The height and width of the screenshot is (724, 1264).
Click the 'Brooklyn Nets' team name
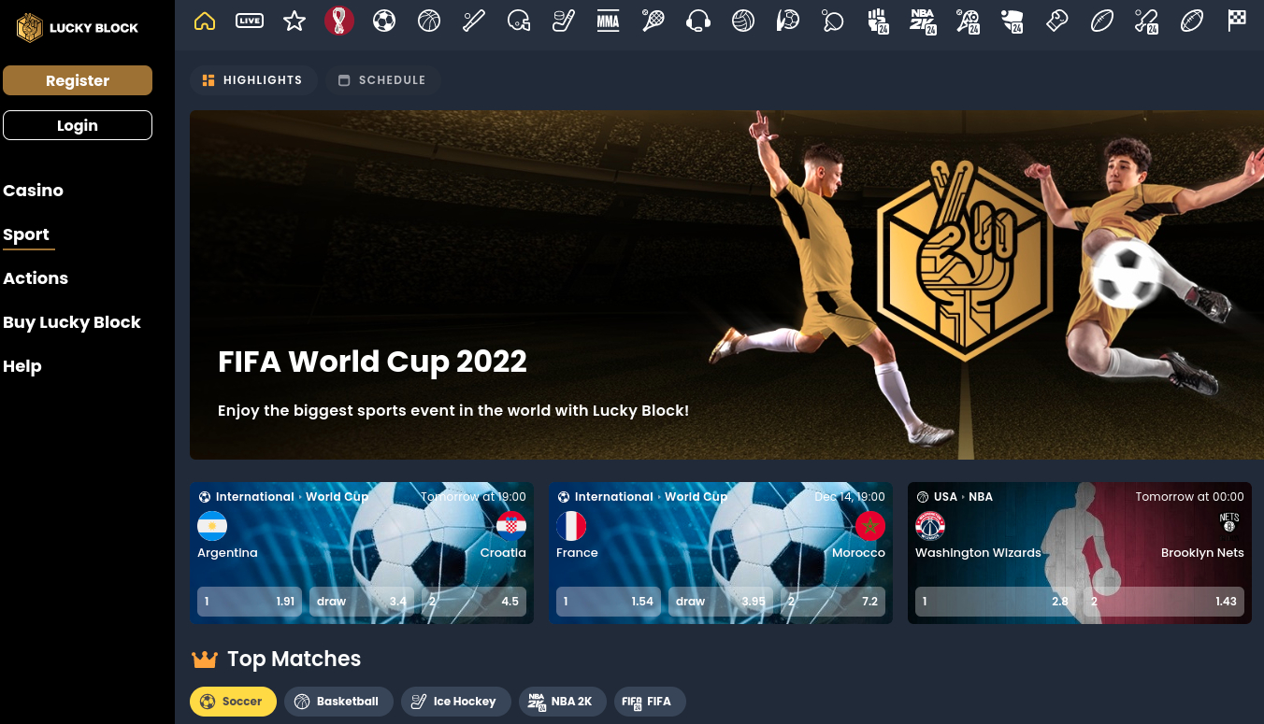[x=1202, y=553]
